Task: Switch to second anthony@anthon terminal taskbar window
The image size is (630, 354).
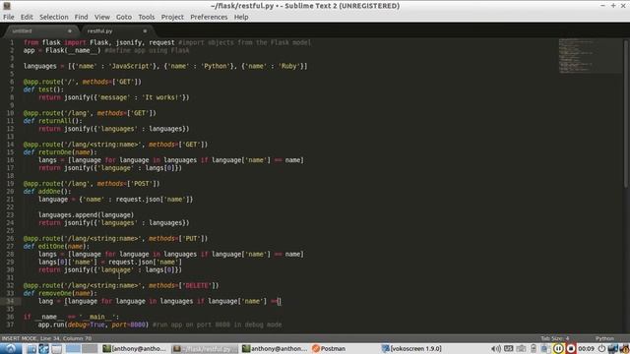Action: pyautogui.click(x=276, y=348)
